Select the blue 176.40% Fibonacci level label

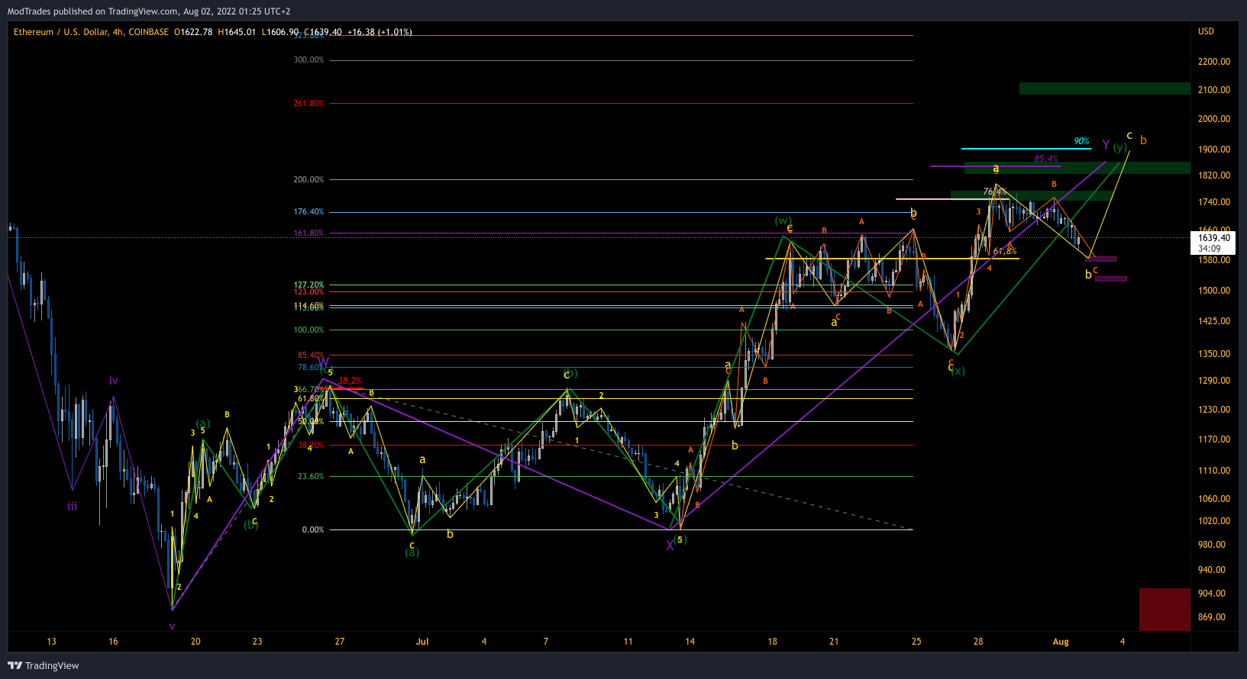309,211
